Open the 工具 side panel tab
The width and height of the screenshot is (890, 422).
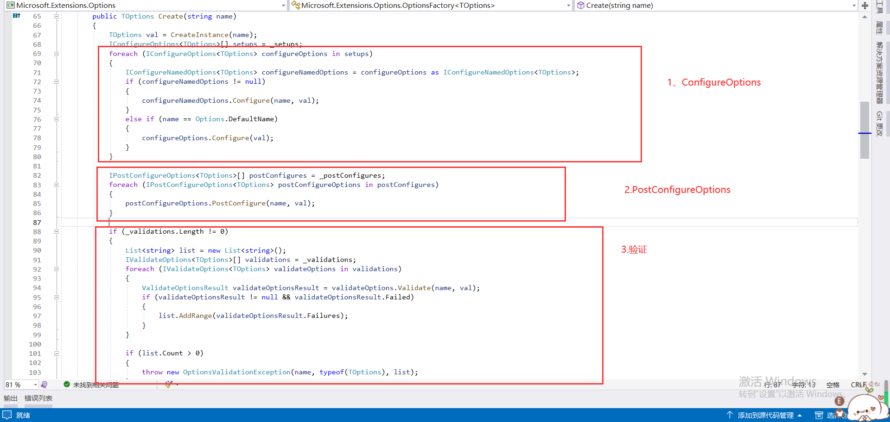pos(879,6)
